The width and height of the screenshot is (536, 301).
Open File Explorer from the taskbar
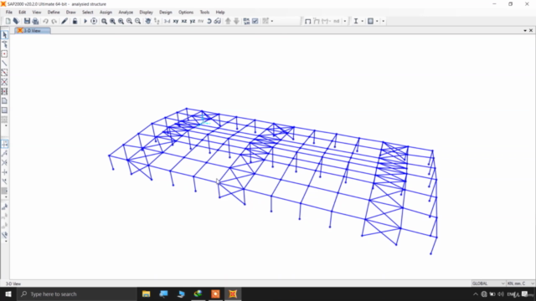tap(147, 293)
